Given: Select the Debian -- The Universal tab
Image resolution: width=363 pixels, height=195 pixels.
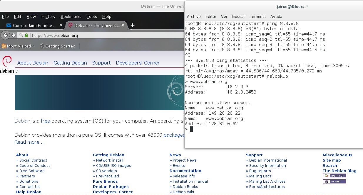Looking at the screenshot, I should coord(97,26).
